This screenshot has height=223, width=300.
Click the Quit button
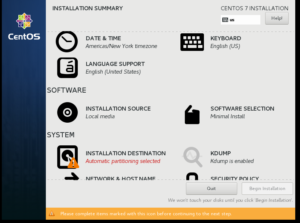(211, 189)
